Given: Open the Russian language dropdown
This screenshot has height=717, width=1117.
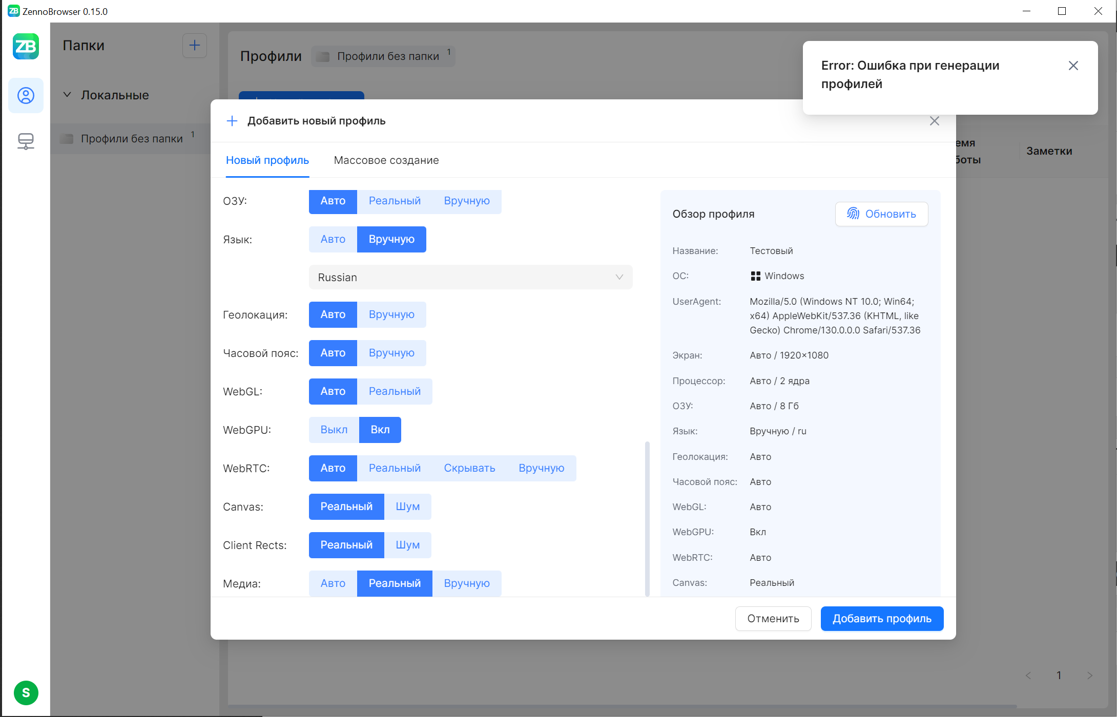Looking at the screenshot, I should [x=470, y=277].
